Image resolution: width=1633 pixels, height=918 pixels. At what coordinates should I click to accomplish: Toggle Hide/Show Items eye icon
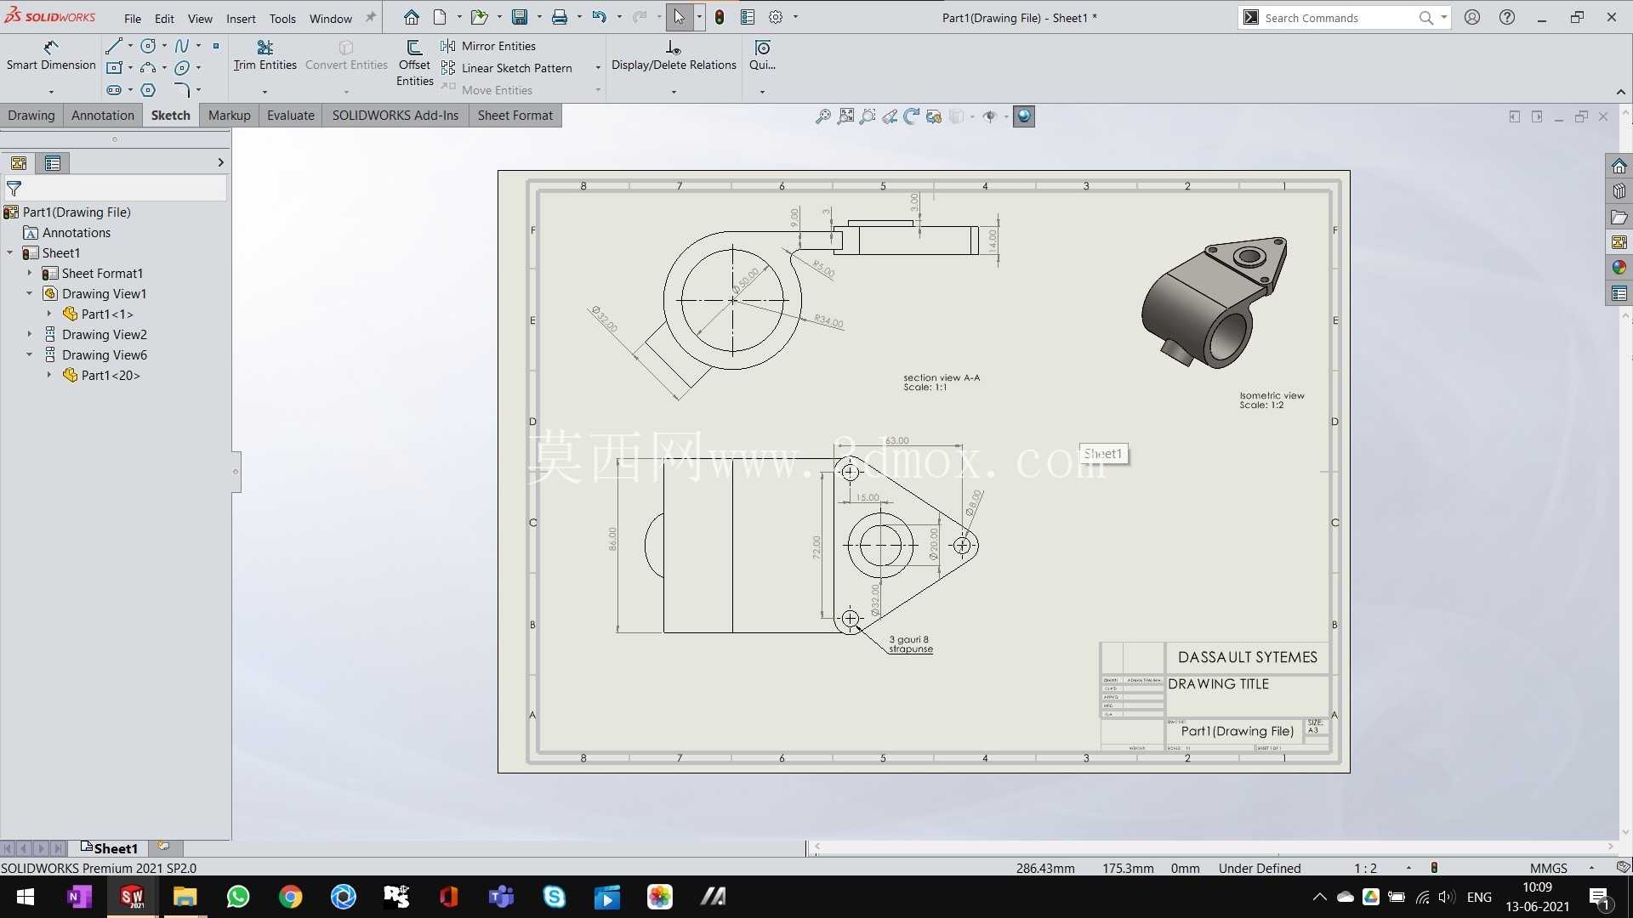(989, 116)
